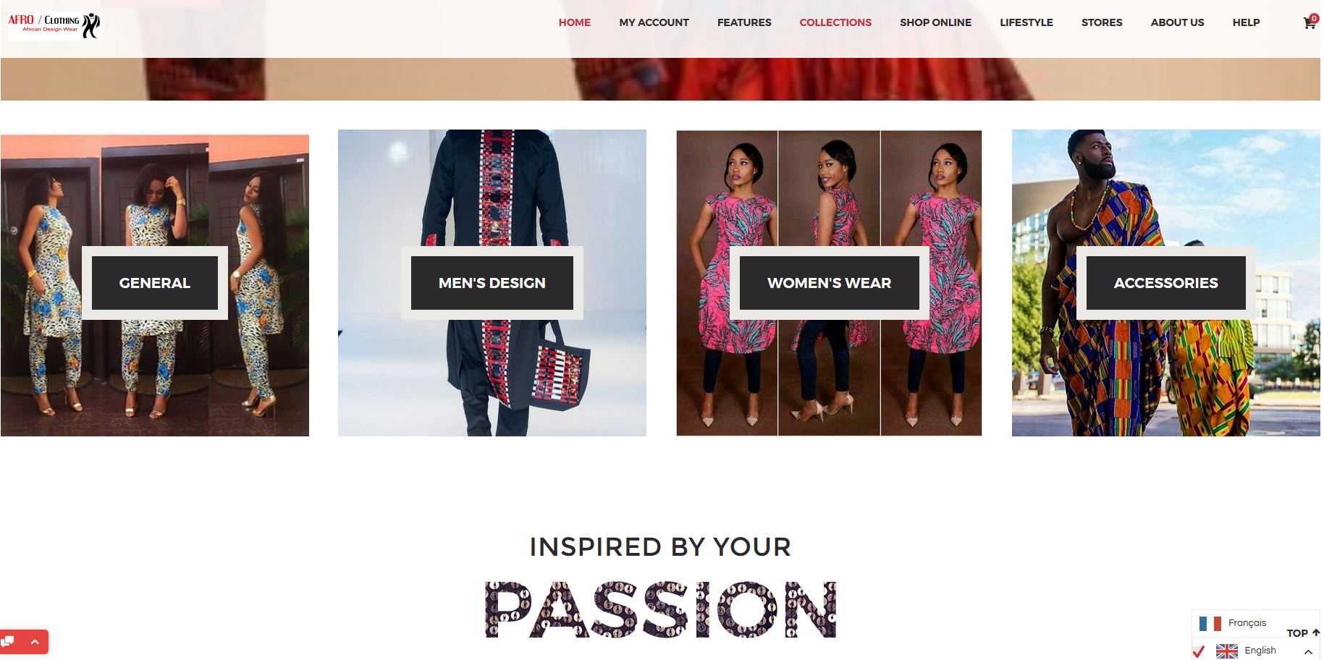The height and width of the screenshot is (660, 1324).
Task: Open the Collections menu
Action: click(835, 22)
